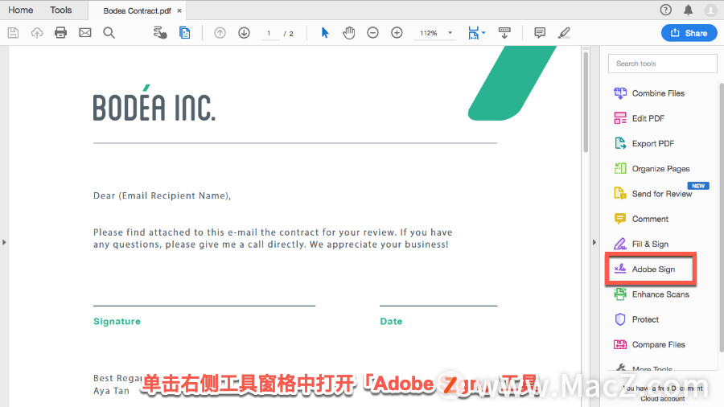Click the Comment tool icon

pyautogui.click(x=620, y=219)
